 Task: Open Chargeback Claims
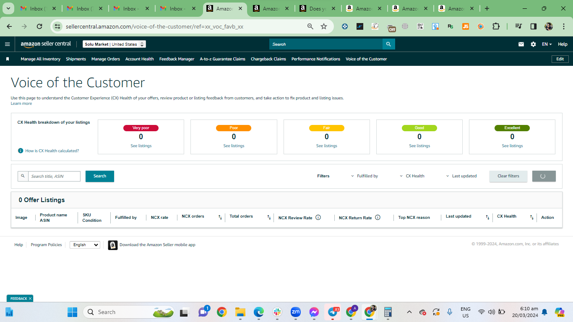pos(268,59)
